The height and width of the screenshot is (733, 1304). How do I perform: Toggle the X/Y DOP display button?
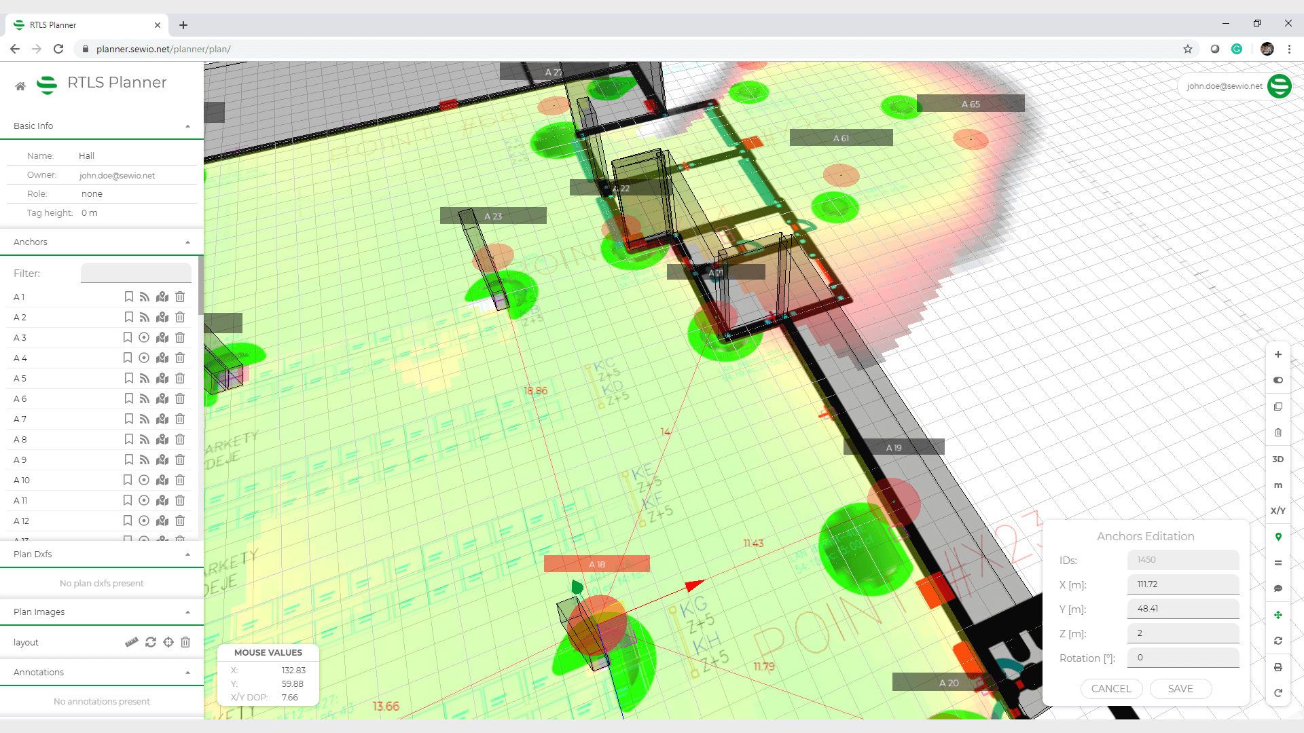point(1278,510)
